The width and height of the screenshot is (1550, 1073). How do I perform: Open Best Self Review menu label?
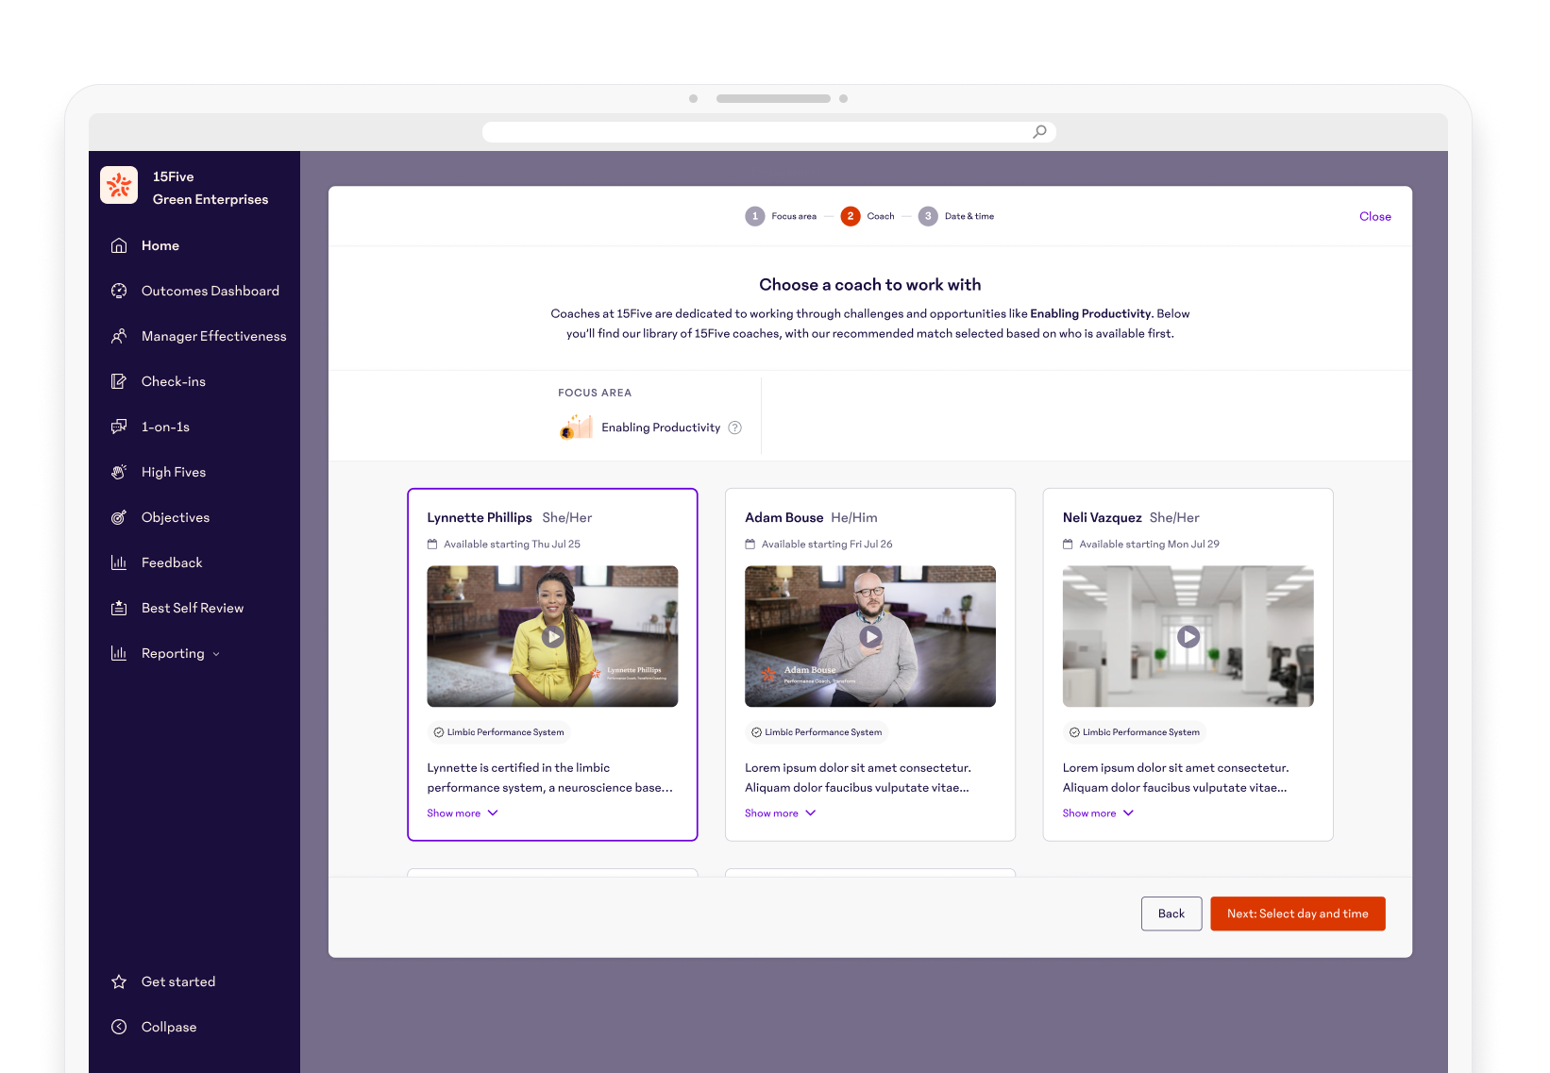coord(193,608)
